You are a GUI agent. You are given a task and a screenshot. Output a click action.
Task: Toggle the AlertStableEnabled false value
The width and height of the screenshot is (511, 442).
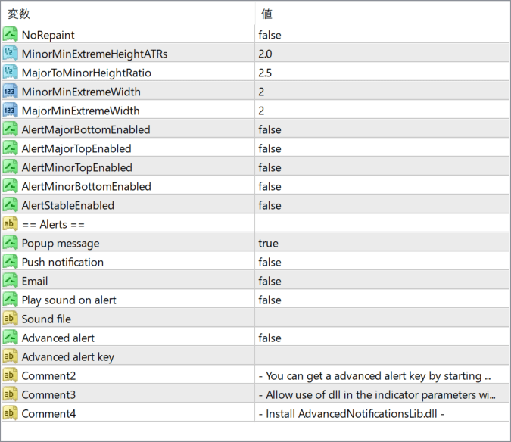(382, 205)
